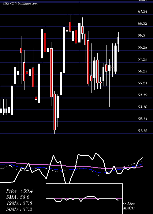The image size is (153, 214).
Task: Click the 55.21 price axis label
Action: pos(143,83)
